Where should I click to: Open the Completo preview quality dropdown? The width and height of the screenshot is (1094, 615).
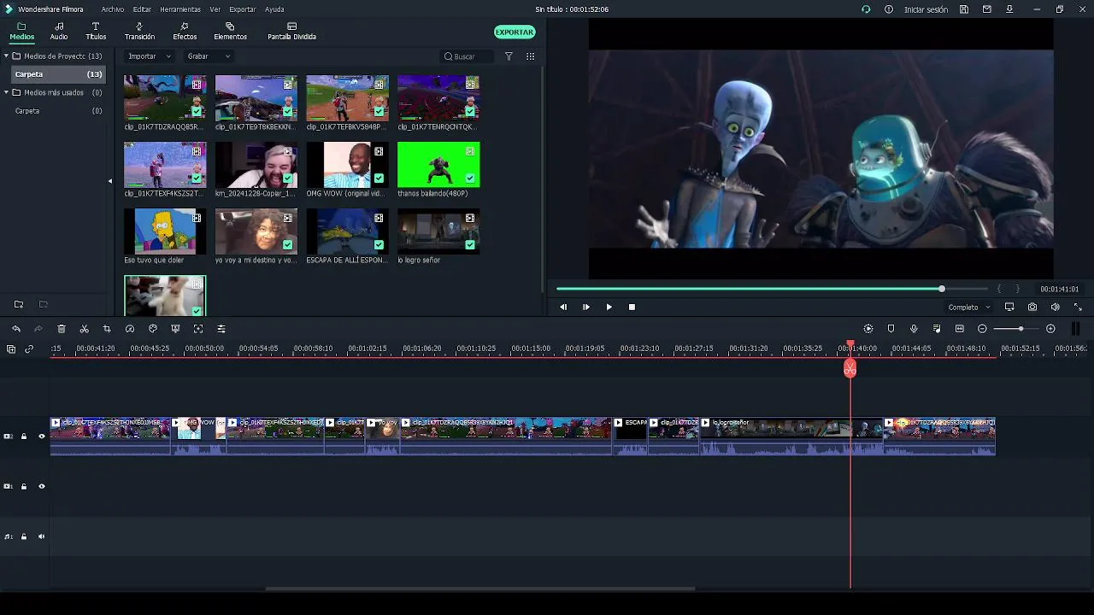point(969,307)
